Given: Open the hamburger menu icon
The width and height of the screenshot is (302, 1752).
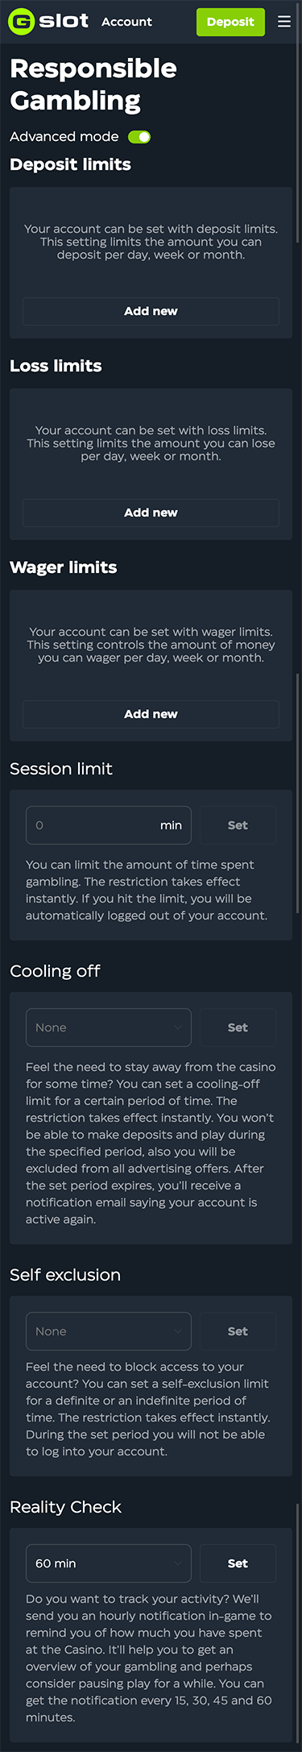Looking at the screenshot, I should 284,22.
